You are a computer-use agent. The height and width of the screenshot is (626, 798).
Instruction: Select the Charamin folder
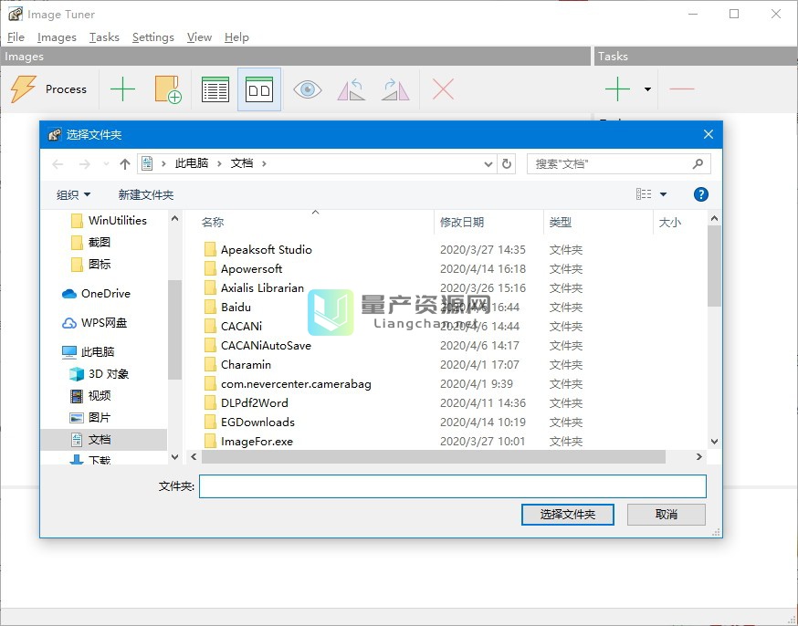(x=237, y=365)
